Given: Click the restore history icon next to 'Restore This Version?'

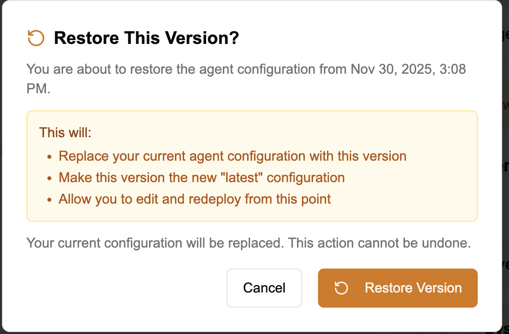Looking at the screenshot, I should pyautogui.click(x=35, y=38).
